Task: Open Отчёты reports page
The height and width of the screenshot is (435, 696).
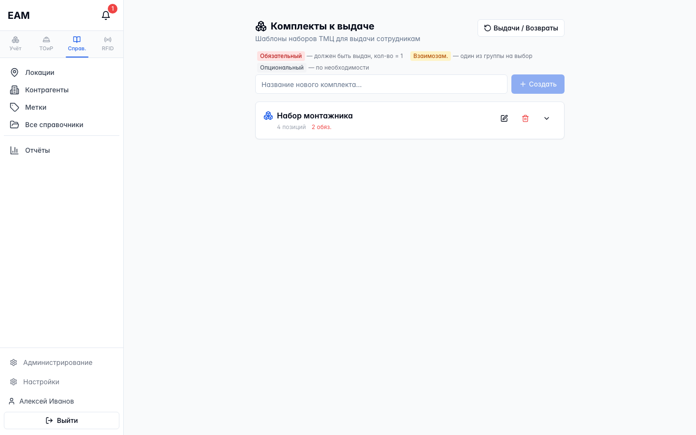Action: [61, 150]
